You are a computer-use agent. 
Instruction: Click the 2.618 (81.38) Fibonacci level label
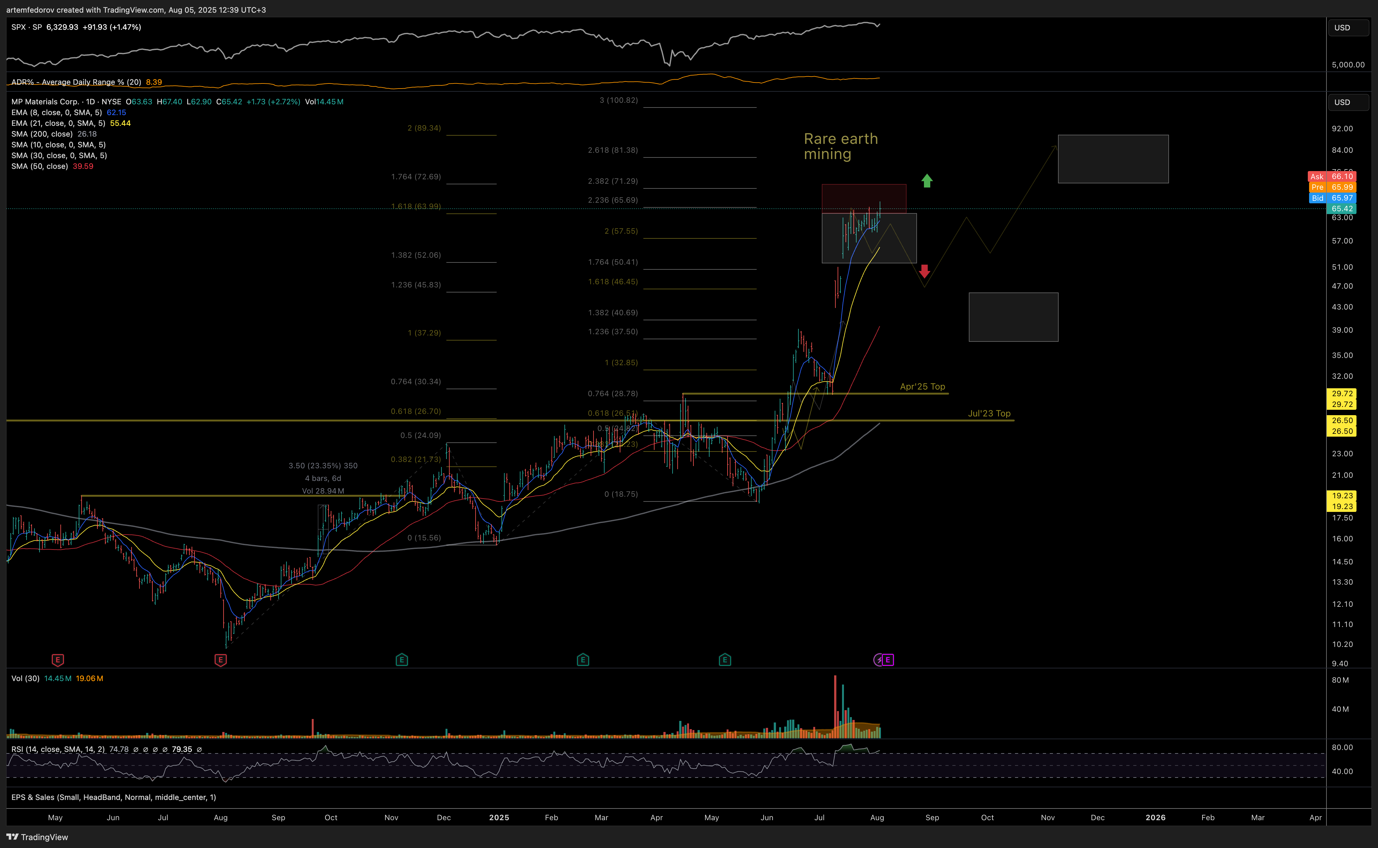click(612, 150)
